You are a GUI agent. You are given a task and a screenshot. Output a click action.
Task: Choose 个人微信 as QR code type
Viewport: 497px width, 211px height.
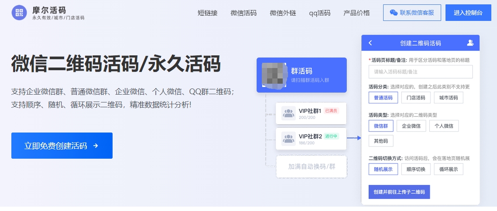(x=444, y=126)
